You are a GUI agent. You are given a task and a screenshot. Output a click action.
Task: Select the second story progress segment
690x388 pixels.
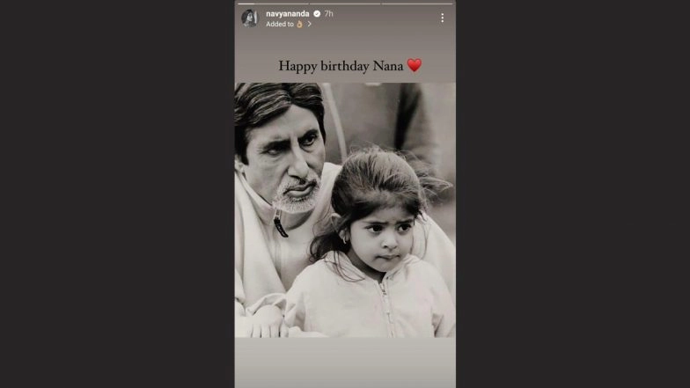pos(345,4)
